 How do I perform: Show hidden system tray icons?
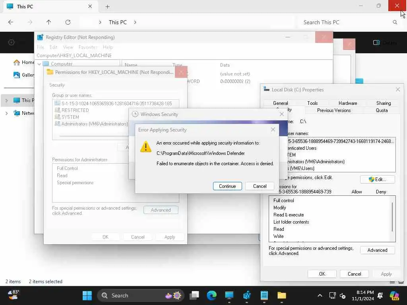pos(320,295)
